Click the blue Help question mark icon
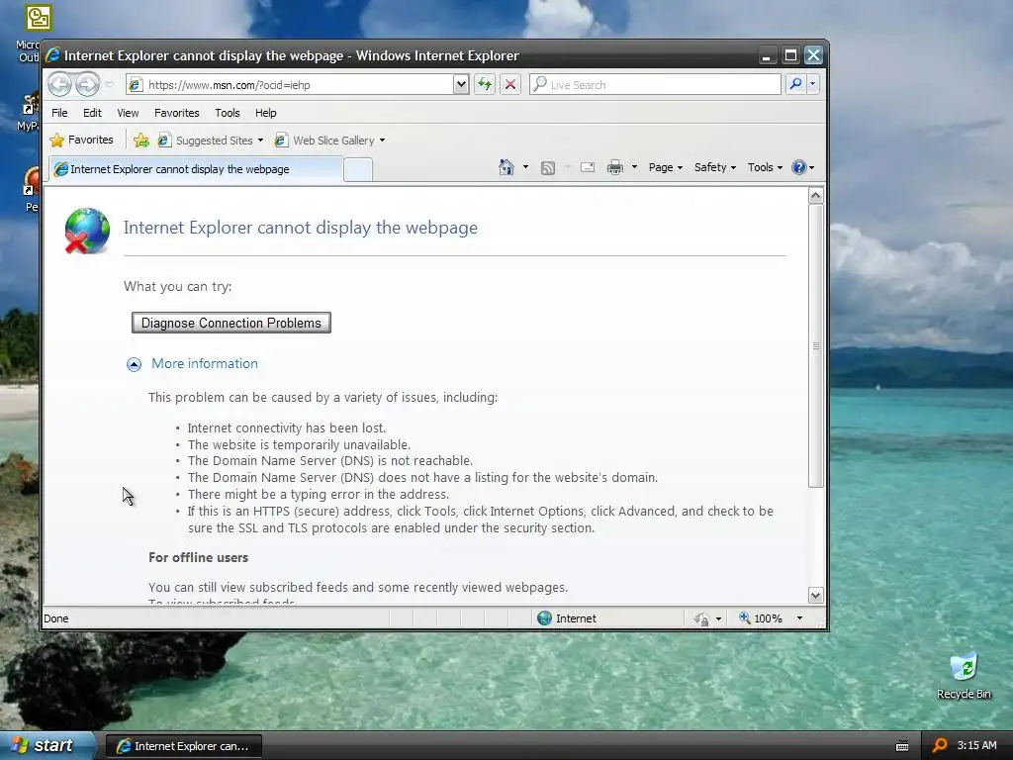The width and height of the screenshot is (1013, 760). (x=799, y=167)
